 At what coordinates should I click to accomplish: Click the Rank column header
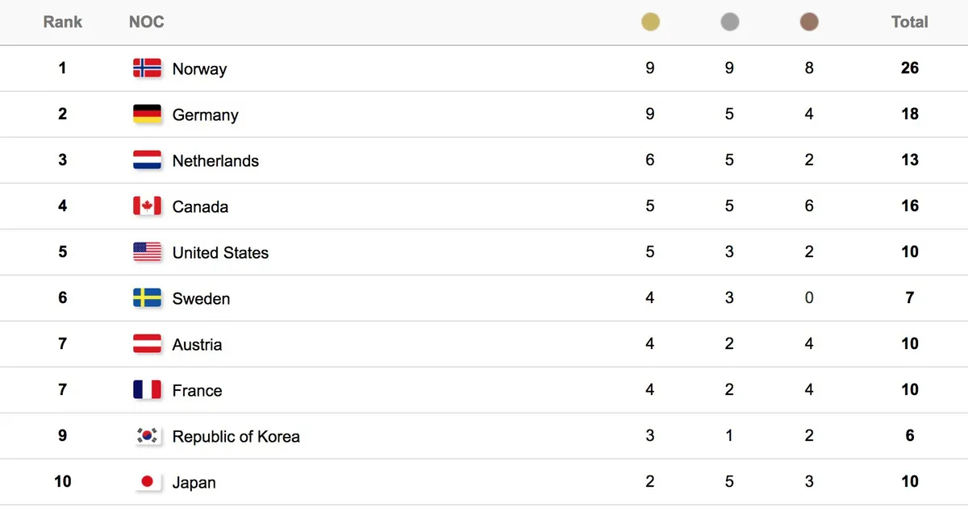pos(62,22)
